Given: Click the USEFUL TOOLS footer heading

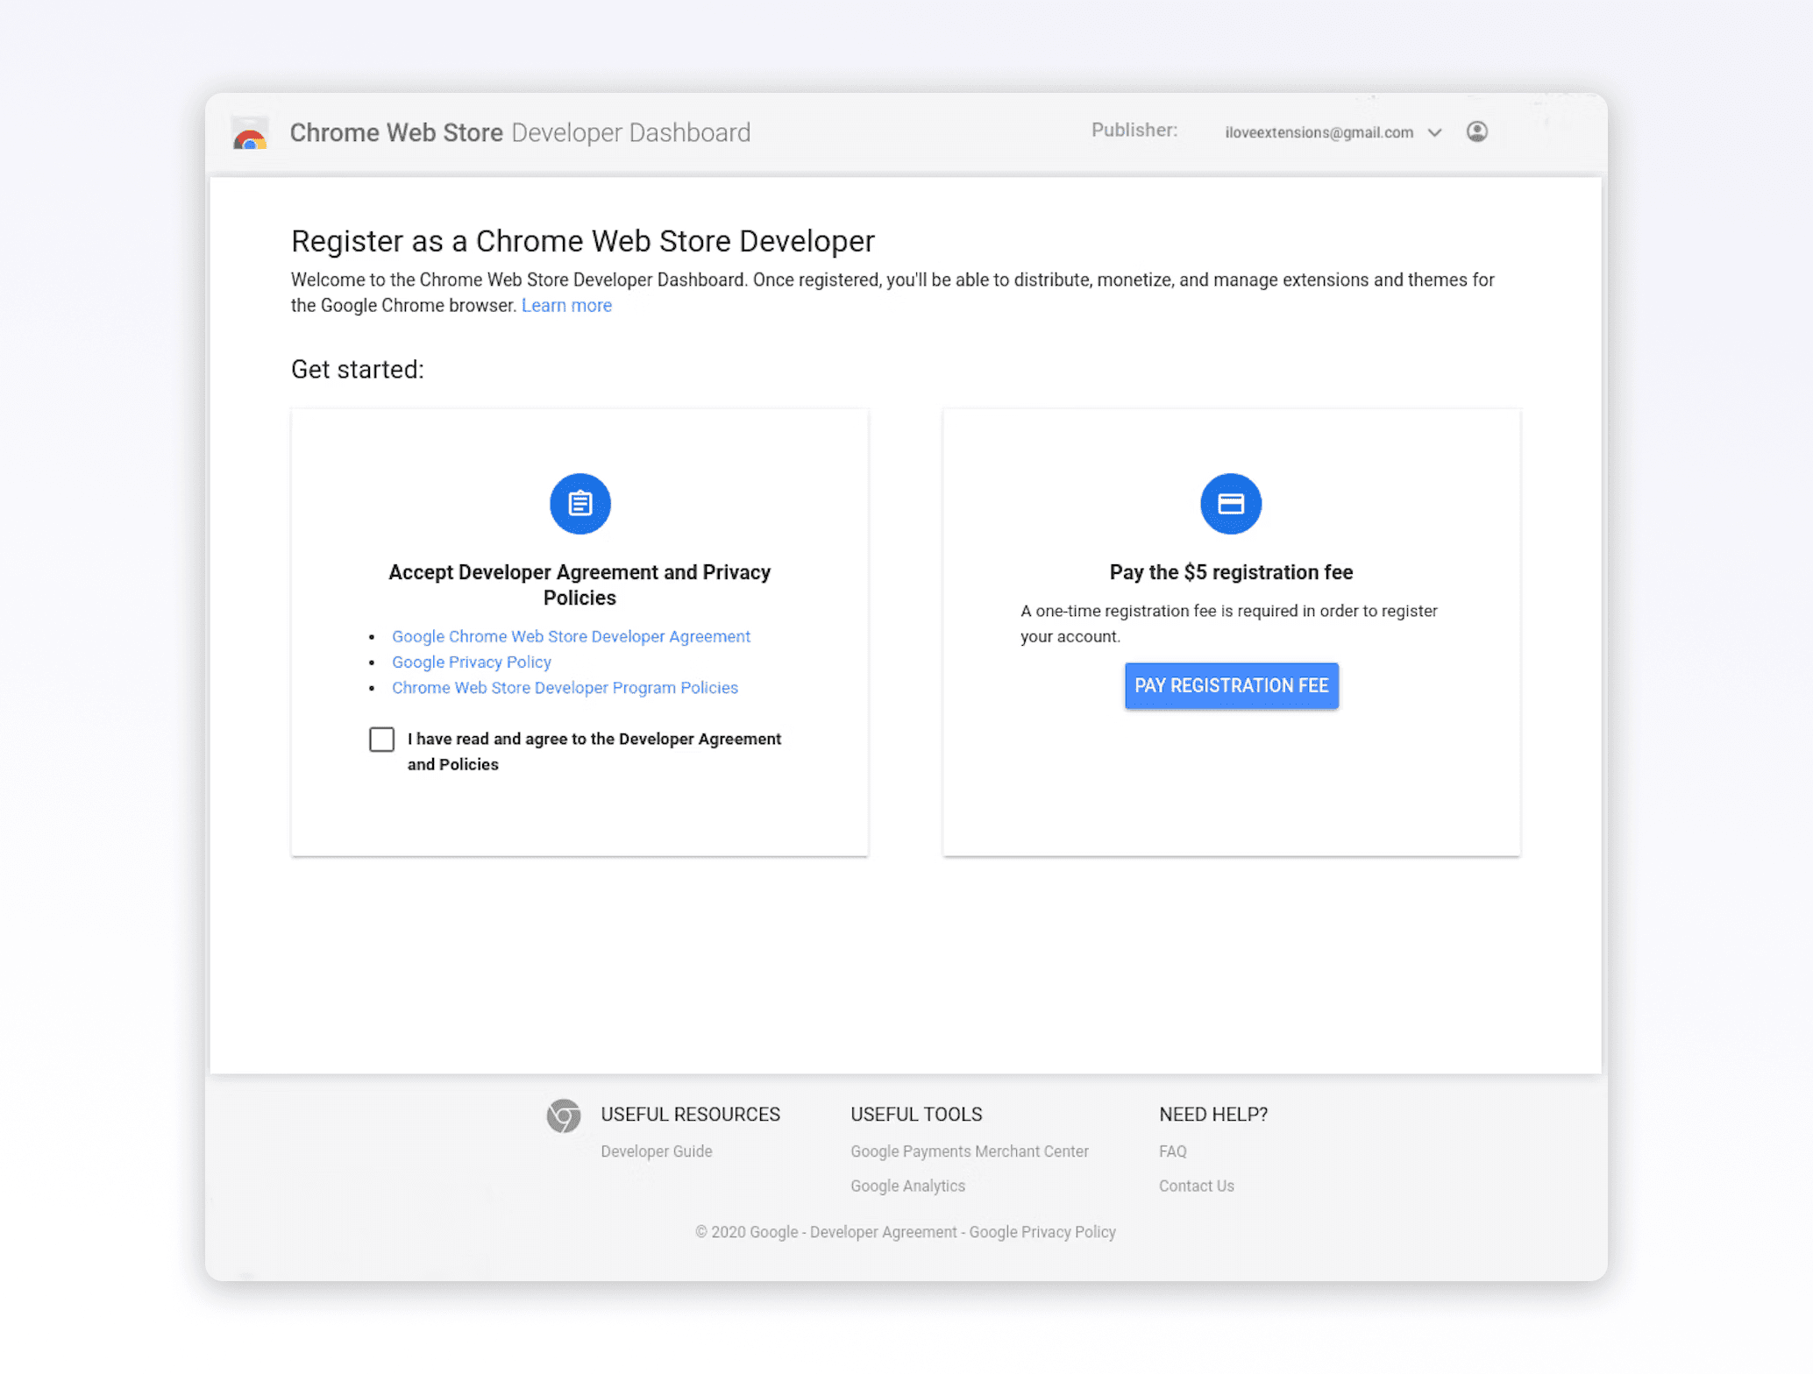Looking at the screenshot, I should (x=916, y=1115).
